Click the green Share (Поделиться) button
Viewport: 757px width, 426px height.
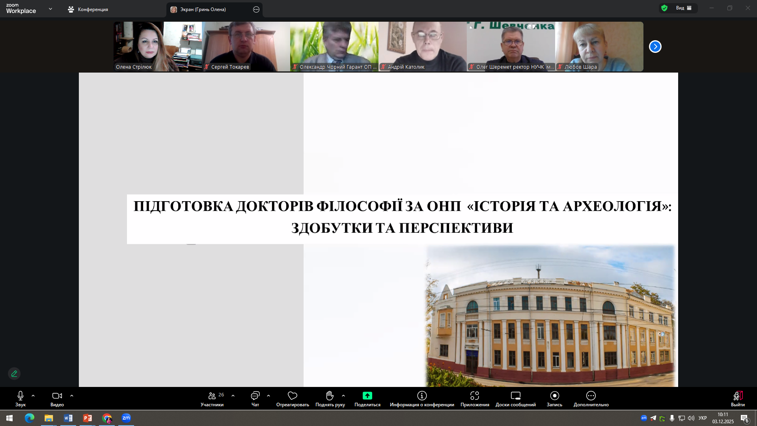point(367,398)
